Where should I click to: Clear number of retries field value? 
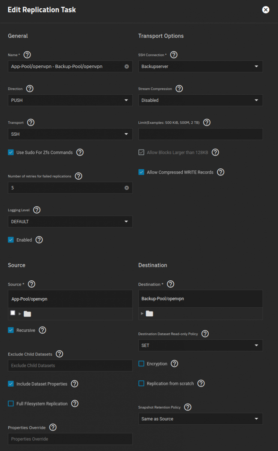coord(127,188)
